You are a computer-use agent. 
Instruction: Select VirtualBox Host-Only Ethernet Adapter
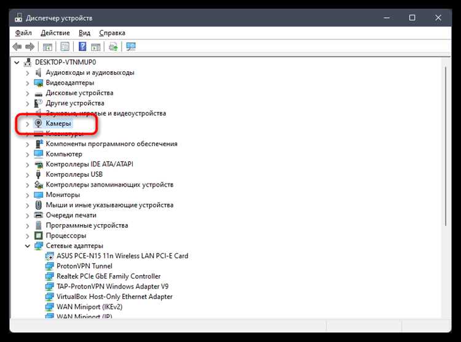[x=114, y=297]
